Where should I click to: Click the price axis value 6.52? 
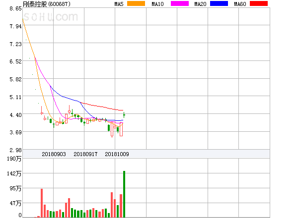click(x=15, y=61)
